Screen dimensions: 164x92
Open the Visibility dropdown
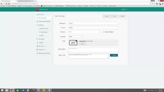pyautogui.click(x=76, y=37)
